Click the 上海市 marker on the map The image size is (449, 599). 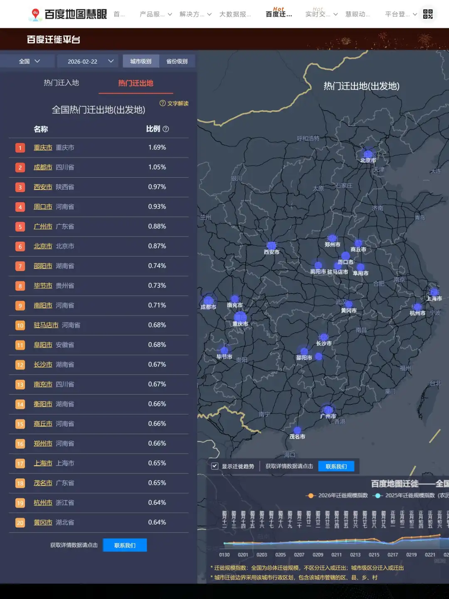pos(434,292)
